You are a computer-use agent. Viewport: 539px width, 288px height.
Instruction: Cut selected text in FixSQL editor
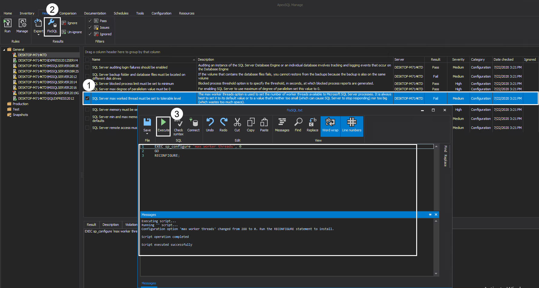pyautogui.click(x=237, y=125)
